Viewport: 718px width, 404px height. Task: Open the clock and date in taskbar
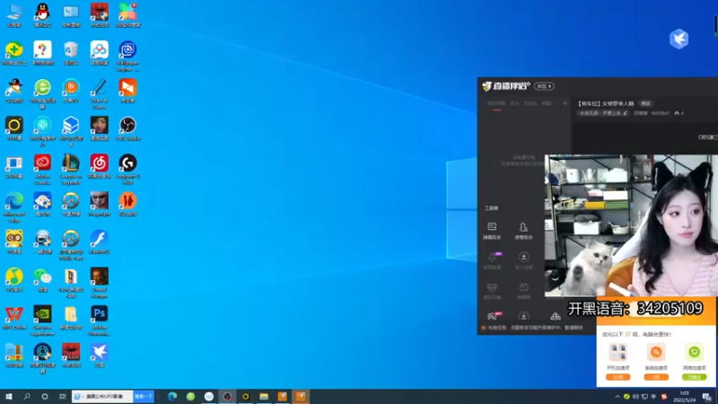coord(684,397)
